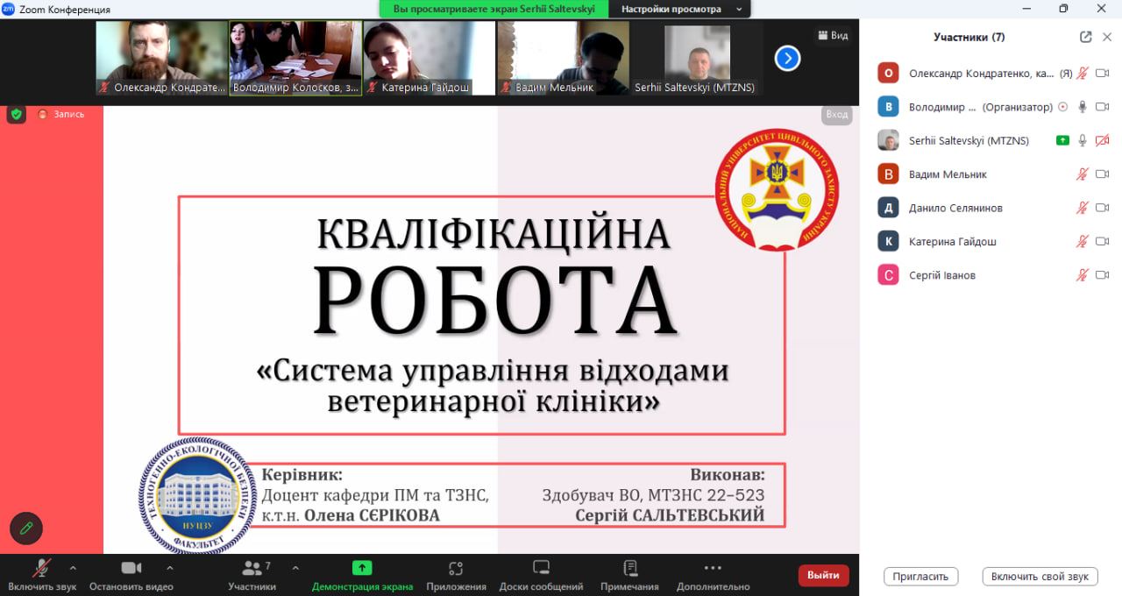This screenshot has width=1122, height=596.
Task: Unmute microphone with Включить звук
Action: click(41, 568)
